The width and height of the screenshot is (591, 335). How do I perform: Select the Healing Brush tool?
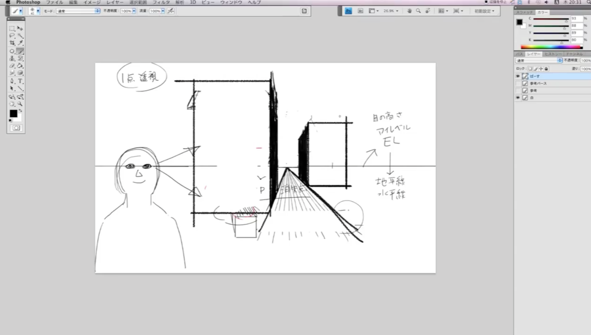coord(12,51)
